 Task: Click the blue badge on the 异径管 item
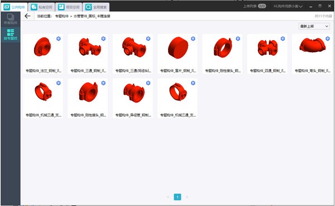149,83
